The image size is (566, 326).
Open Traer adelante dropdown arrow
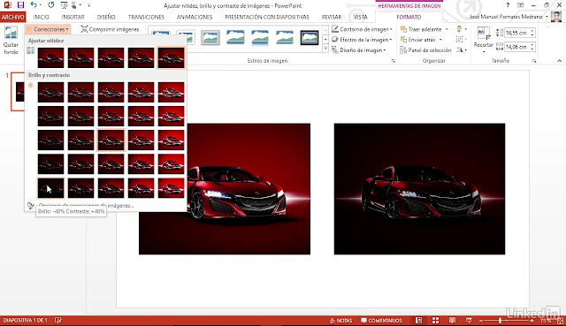pyautogui.click(x=447, y=29)
